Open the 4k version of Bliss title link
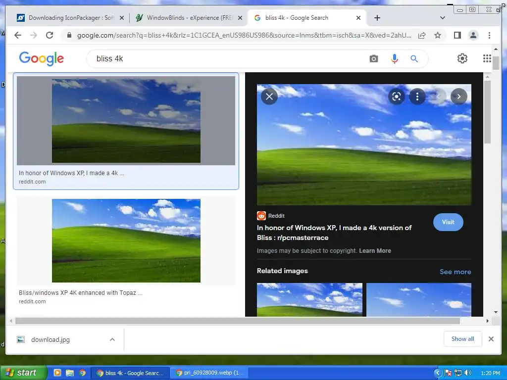The height and width of the screenshot is (380, 507). [x=334, y=233]
